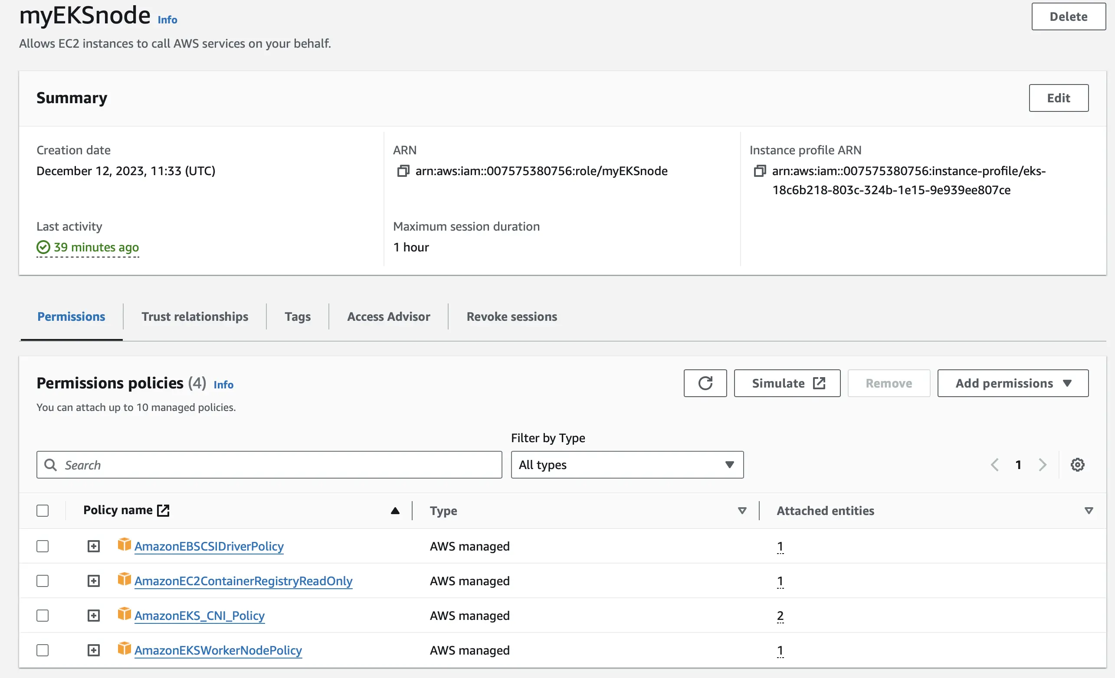Expand the AmazonEBSCSIDriverPolicy row details
The image size is (1115, 678).
94,546
